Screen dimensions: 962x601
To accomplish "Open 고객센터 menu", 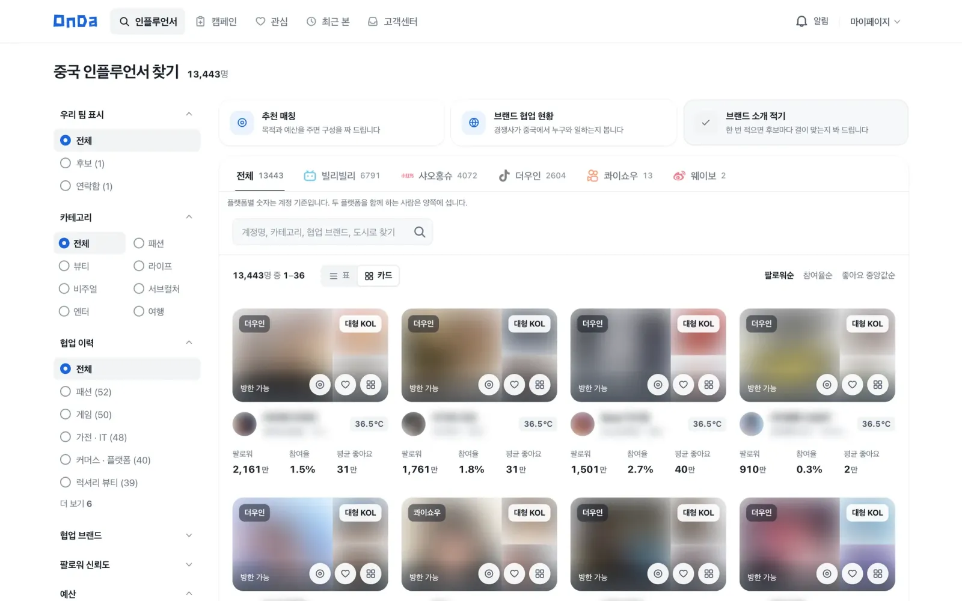I will tap(393, 22).
